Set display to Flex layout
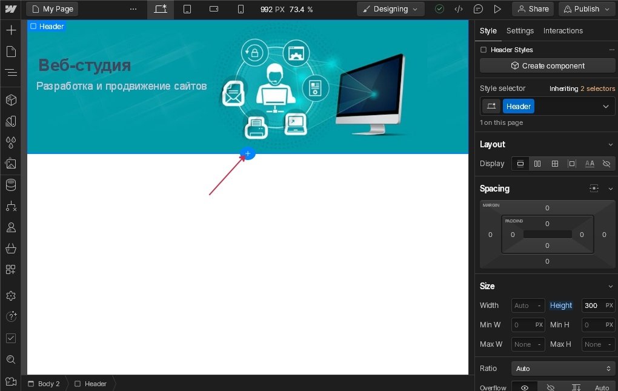Screen dimensions: 618x391 [537, 164]
